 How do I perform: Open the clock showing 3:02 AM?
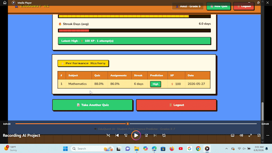tap(259, 149)
